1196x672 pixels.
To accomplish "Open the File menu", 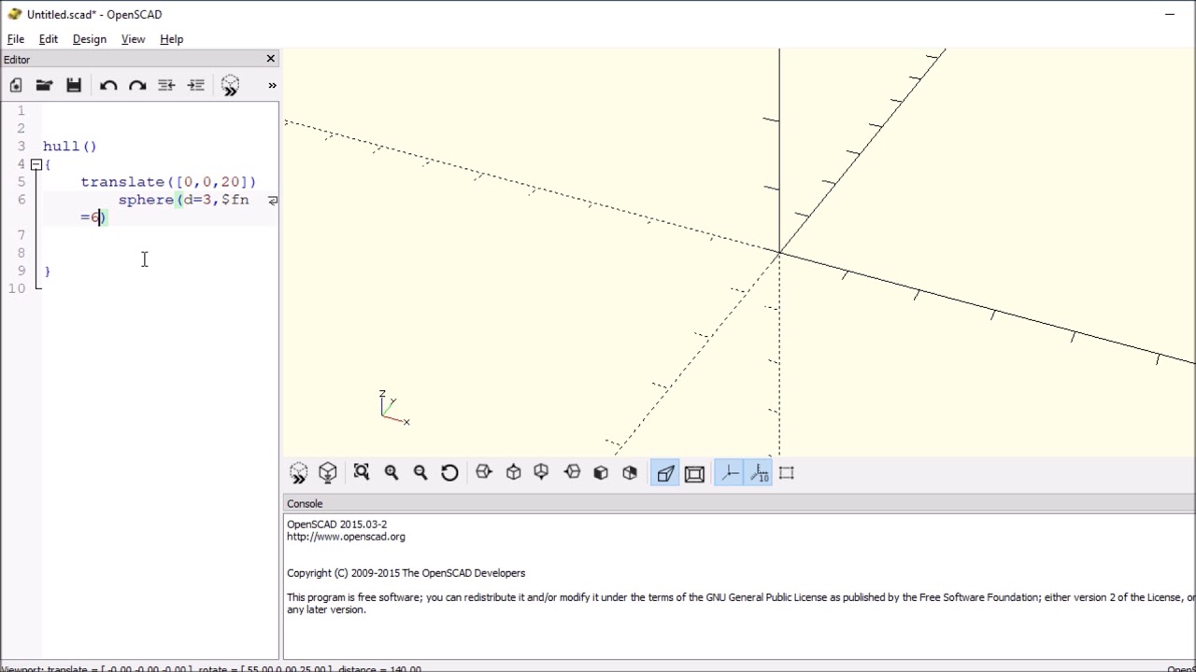I will point(16,39).
